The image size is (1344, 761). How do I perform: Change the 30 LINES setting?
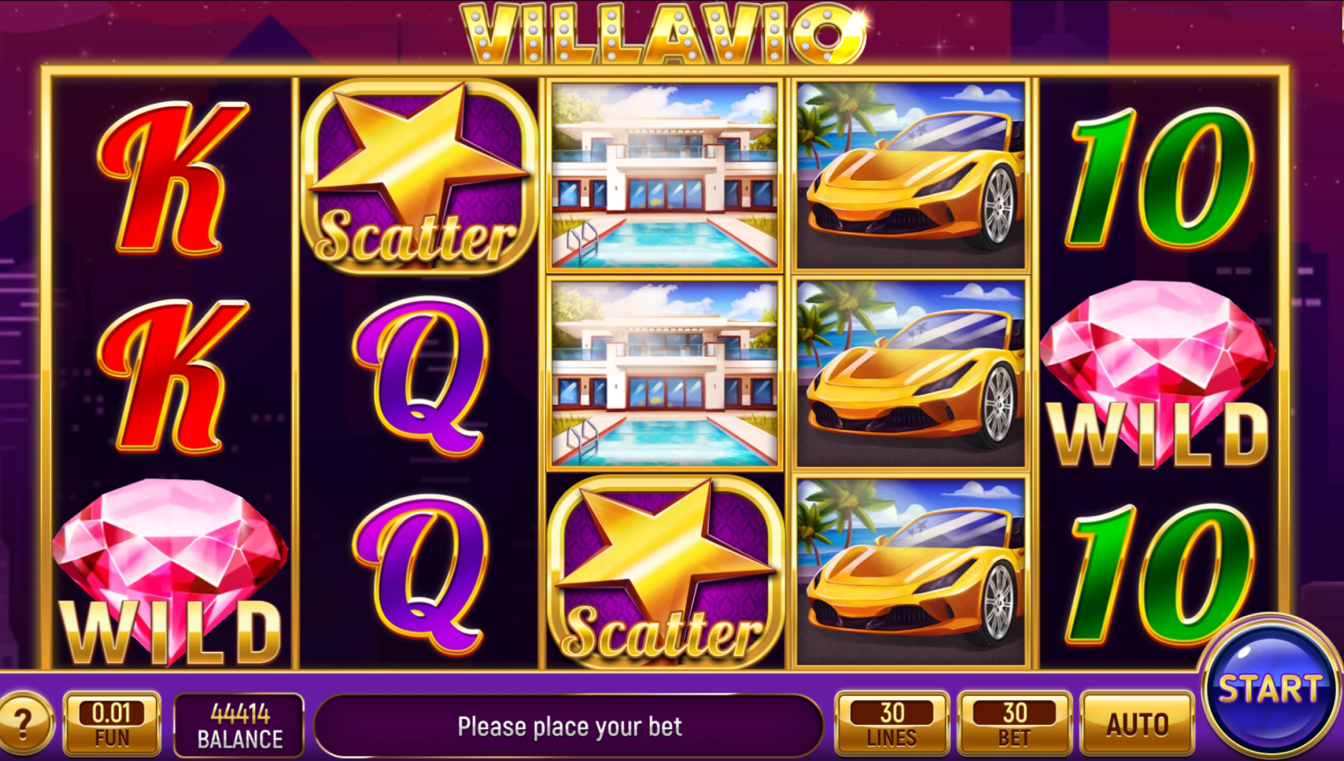(892, 724)
